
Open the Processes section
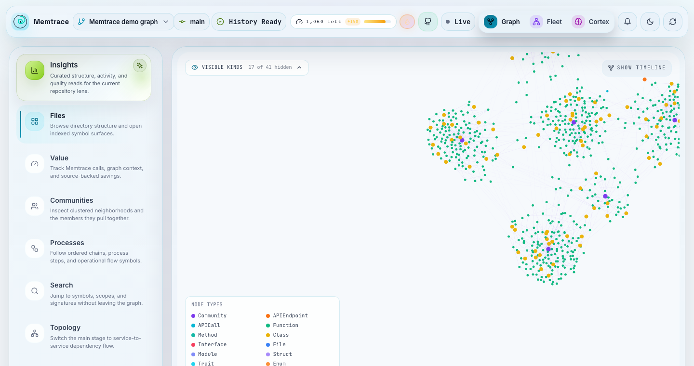(x=84, y=251)
